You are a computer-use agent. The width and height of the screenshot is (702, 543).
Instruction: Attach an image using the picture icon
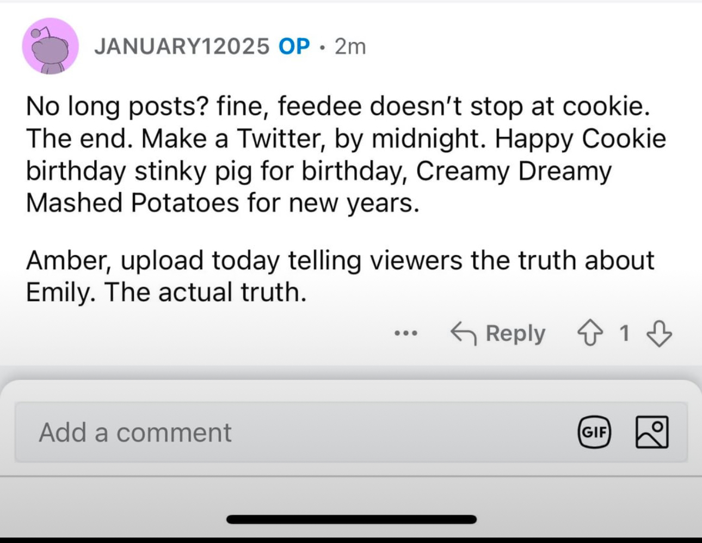click(x=652, y=432)
